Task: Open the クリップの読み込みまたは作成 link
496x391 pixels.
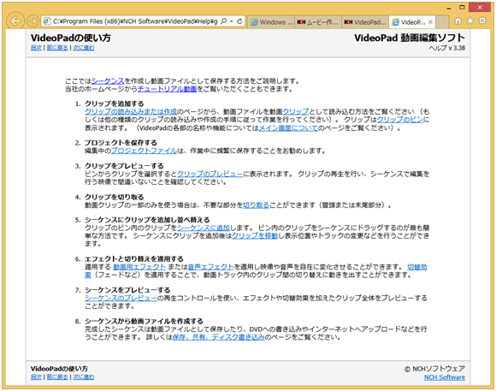Action: [x=131, y=111]
